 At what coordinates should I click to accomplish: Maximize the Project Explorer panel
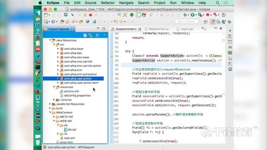pyautogui.click(x=104, y=29)
